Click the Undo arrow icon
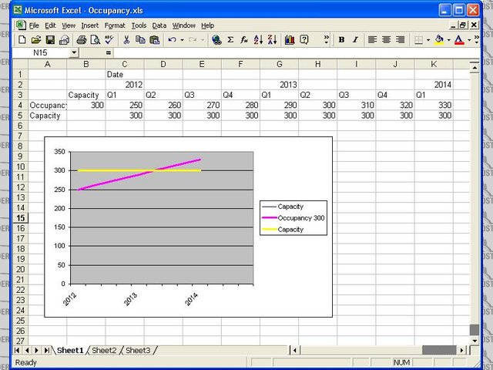 (172, 39)
